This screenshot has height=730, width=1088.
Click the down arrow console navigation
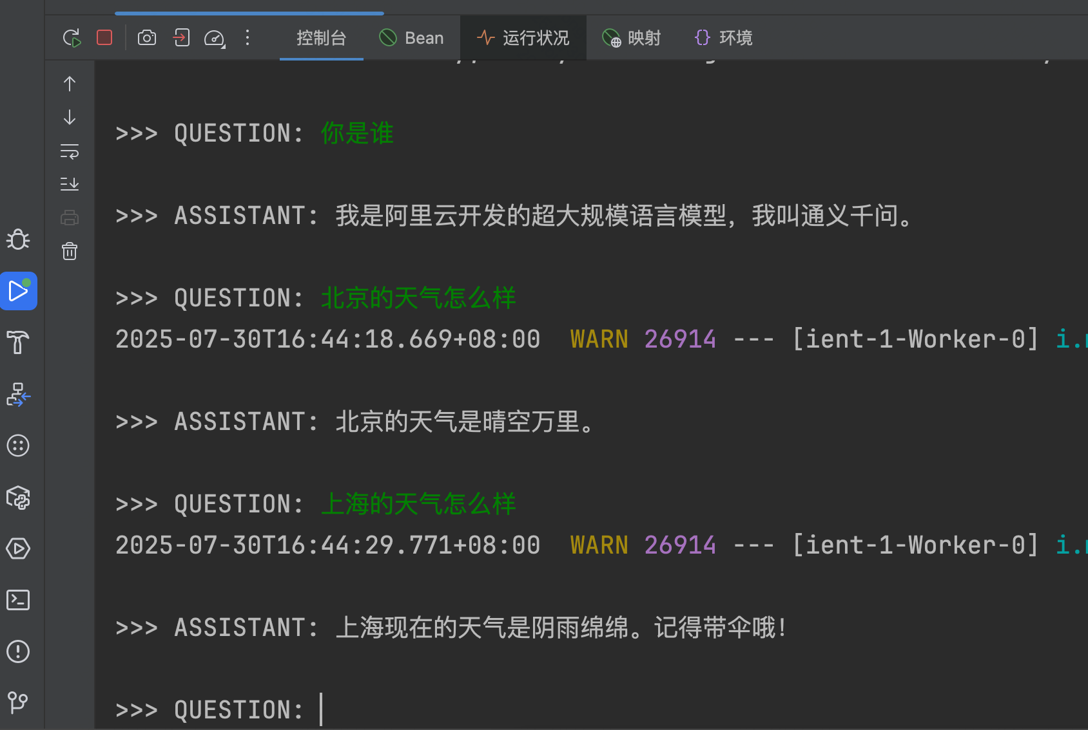coord(70,117)
